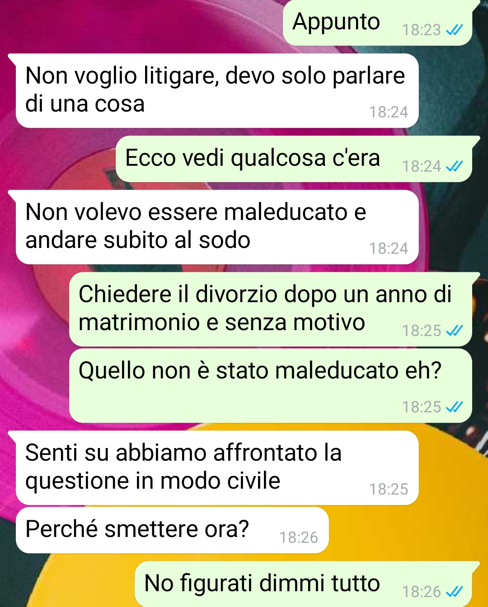
Task: Tap the blue read-receipt ticks beside 'Appunto'
Action: pos(454,30)
